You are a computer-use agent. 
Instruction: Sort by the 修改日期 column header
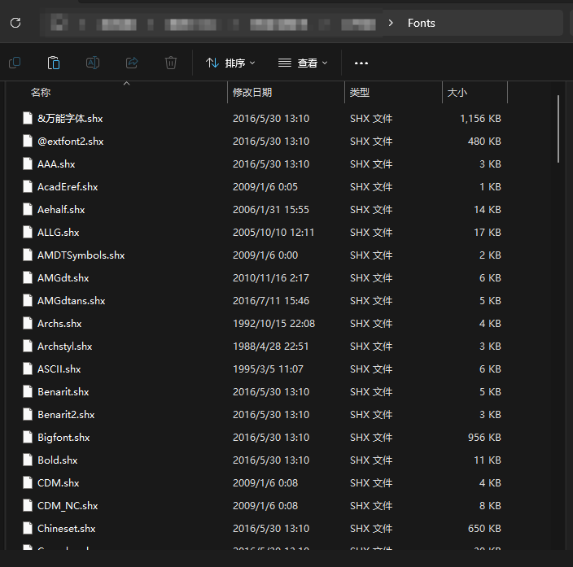pyautogui.click(x=252, y=93)
